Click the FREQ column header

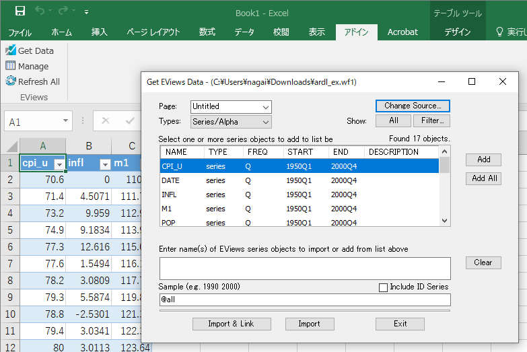click(x=263, y=152)
